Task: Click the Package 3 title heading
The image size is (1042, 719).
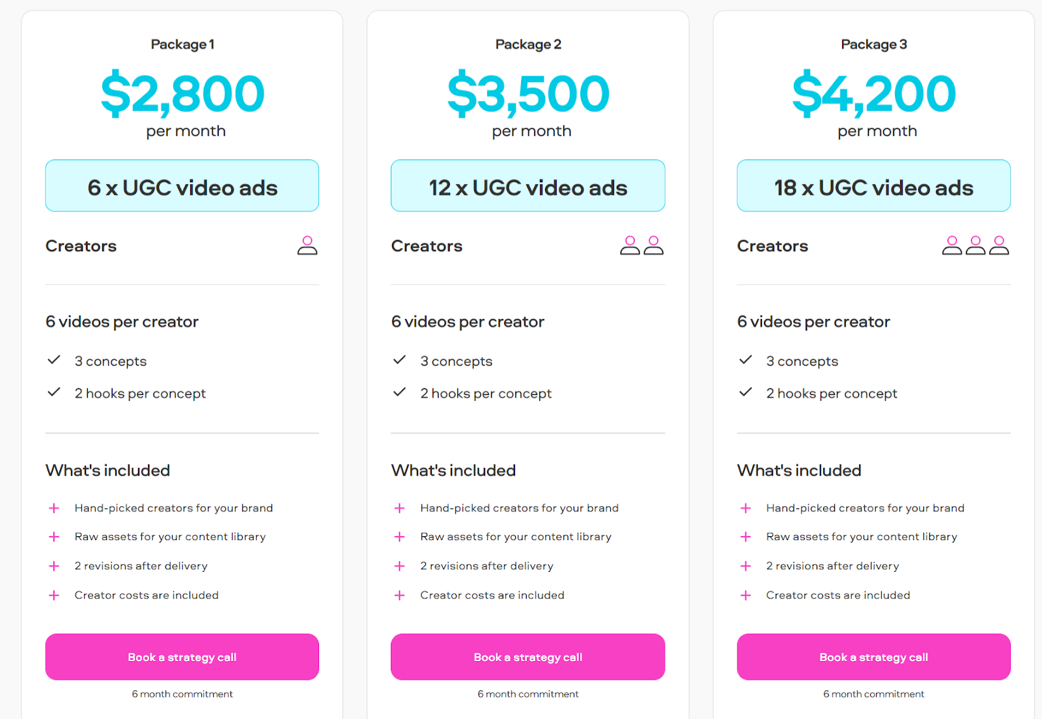Action: (x=874, y=44)
